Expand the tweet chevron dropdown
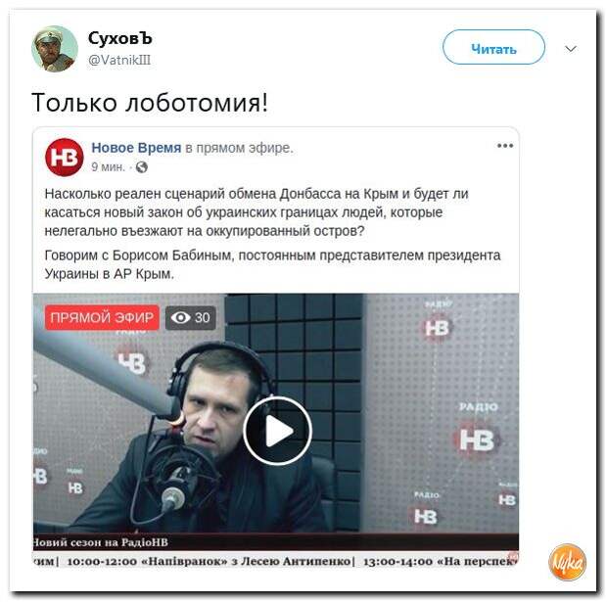The height and width of the screenshot is (602, 607). pos(571,49)
